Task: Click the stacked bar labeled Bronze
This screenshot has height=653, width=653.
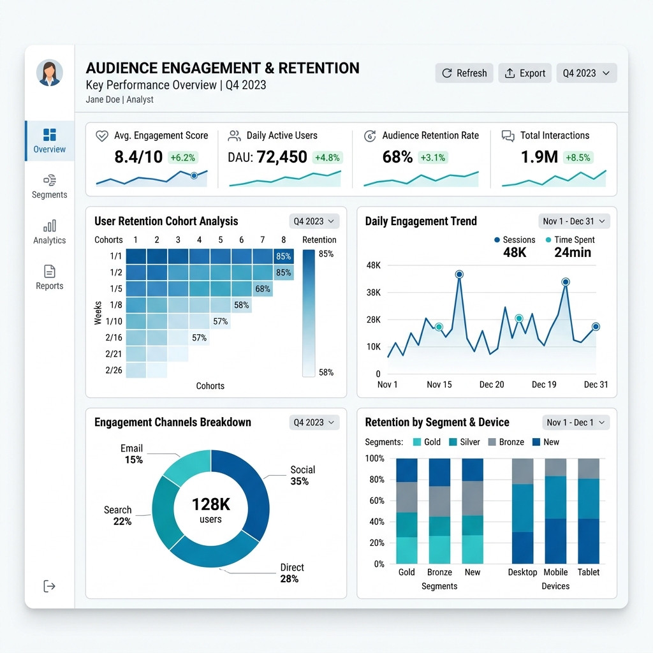Action: coord(439,511)
